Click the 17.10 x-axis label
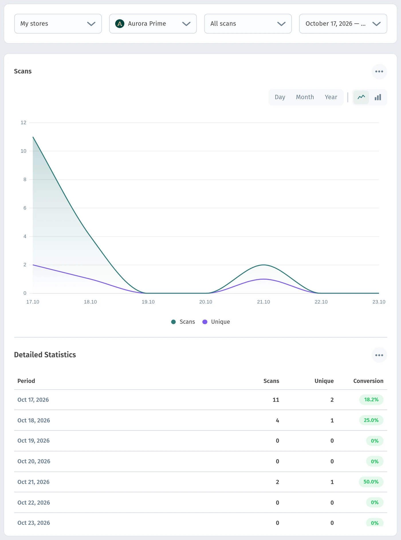Viewport: 401px width, 540px height. coord(33,302)
